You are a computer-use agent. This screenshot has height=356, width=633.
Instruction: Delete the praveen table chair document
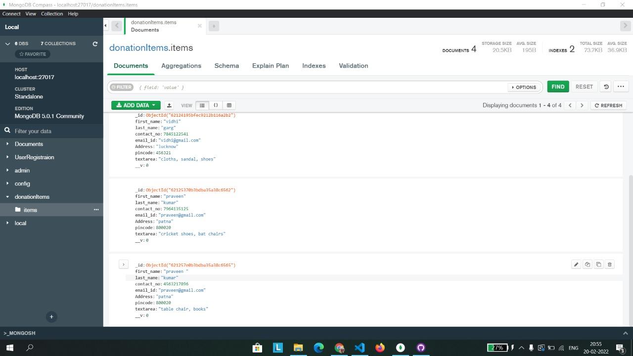pos(610,265)
